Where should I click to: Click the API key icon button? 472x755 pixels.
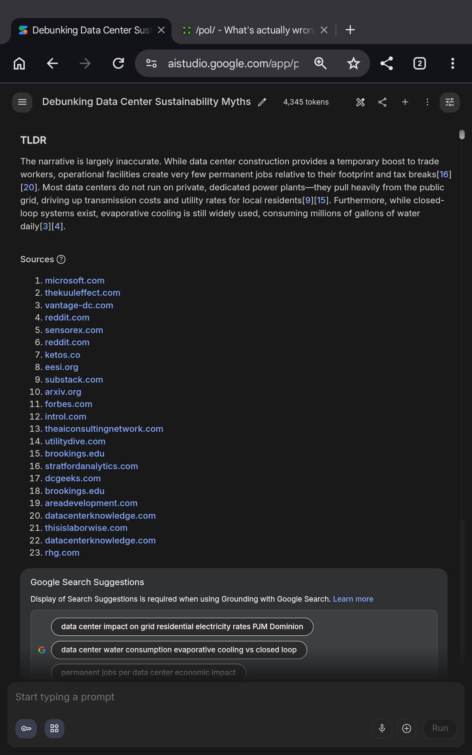(x=26, y=729)
